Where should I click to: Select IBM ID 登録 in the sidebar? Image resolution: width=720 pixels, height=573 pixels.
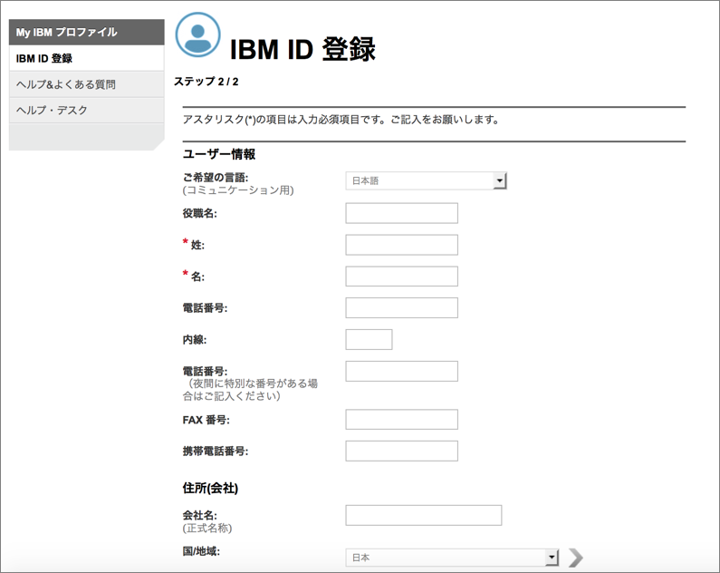coord(86,58)
